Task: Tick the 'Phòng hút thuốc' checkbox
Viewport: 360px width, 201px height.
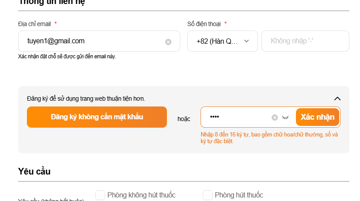Action: pos(208,195)
